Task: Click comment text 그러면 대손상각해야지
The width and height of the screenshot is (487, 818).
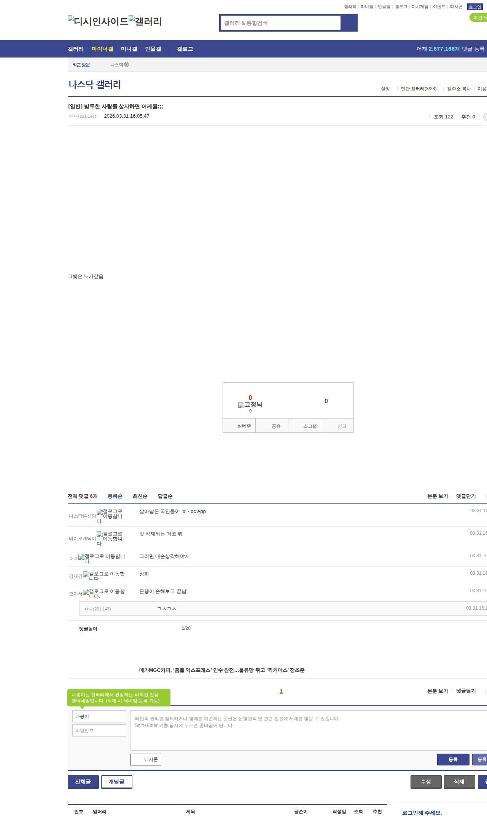Action: (164, 556)
